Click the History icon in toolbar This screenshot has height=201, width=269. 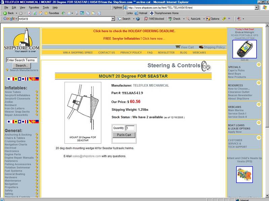coord(64,13)
